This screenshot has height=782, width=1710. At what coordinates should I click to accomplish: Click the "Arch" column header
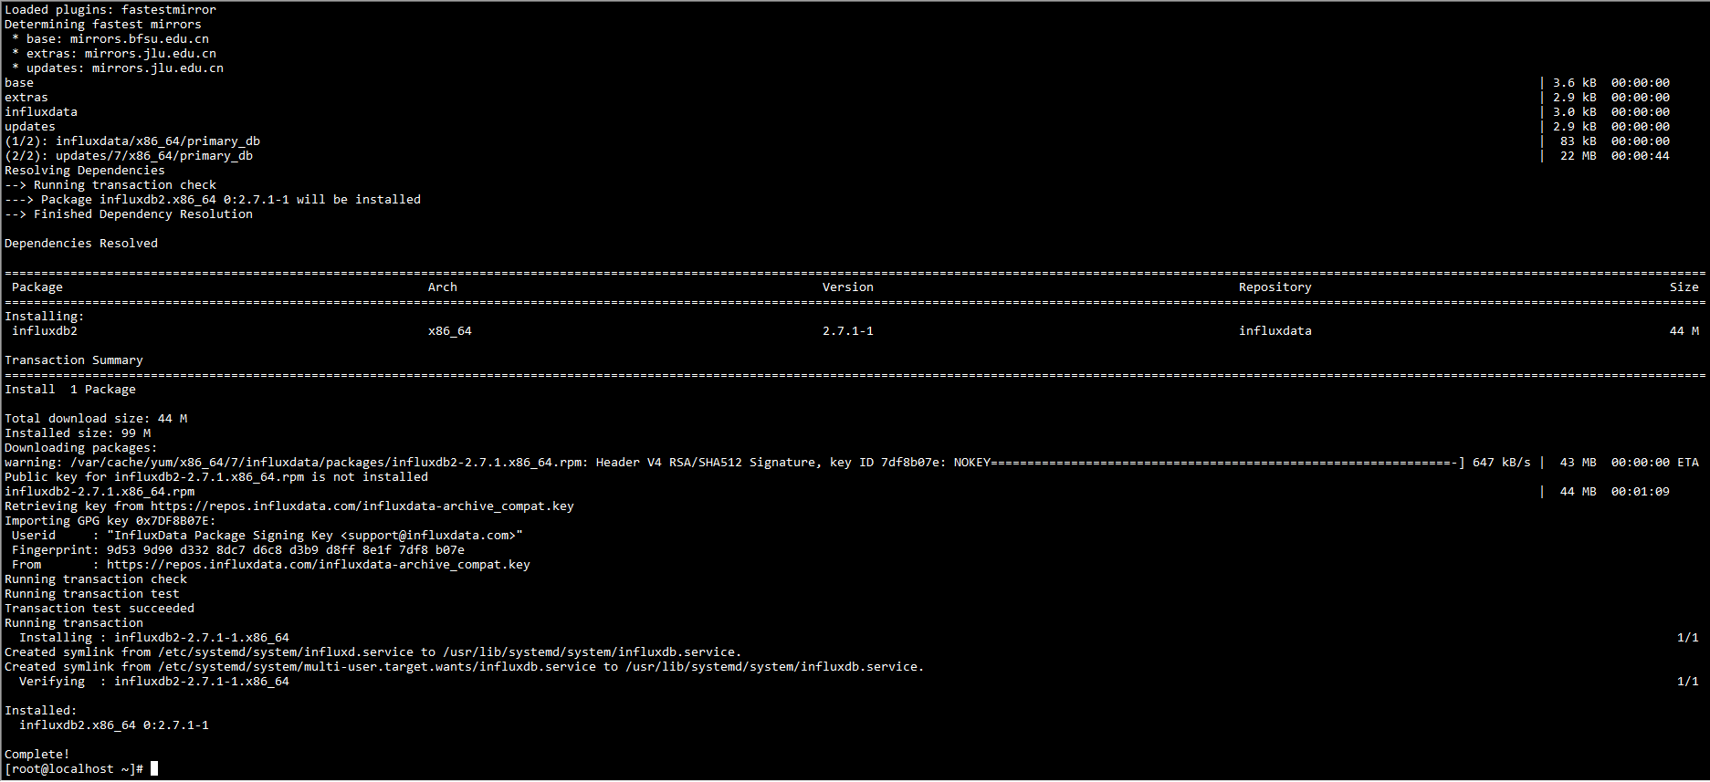tap(443, 287)
